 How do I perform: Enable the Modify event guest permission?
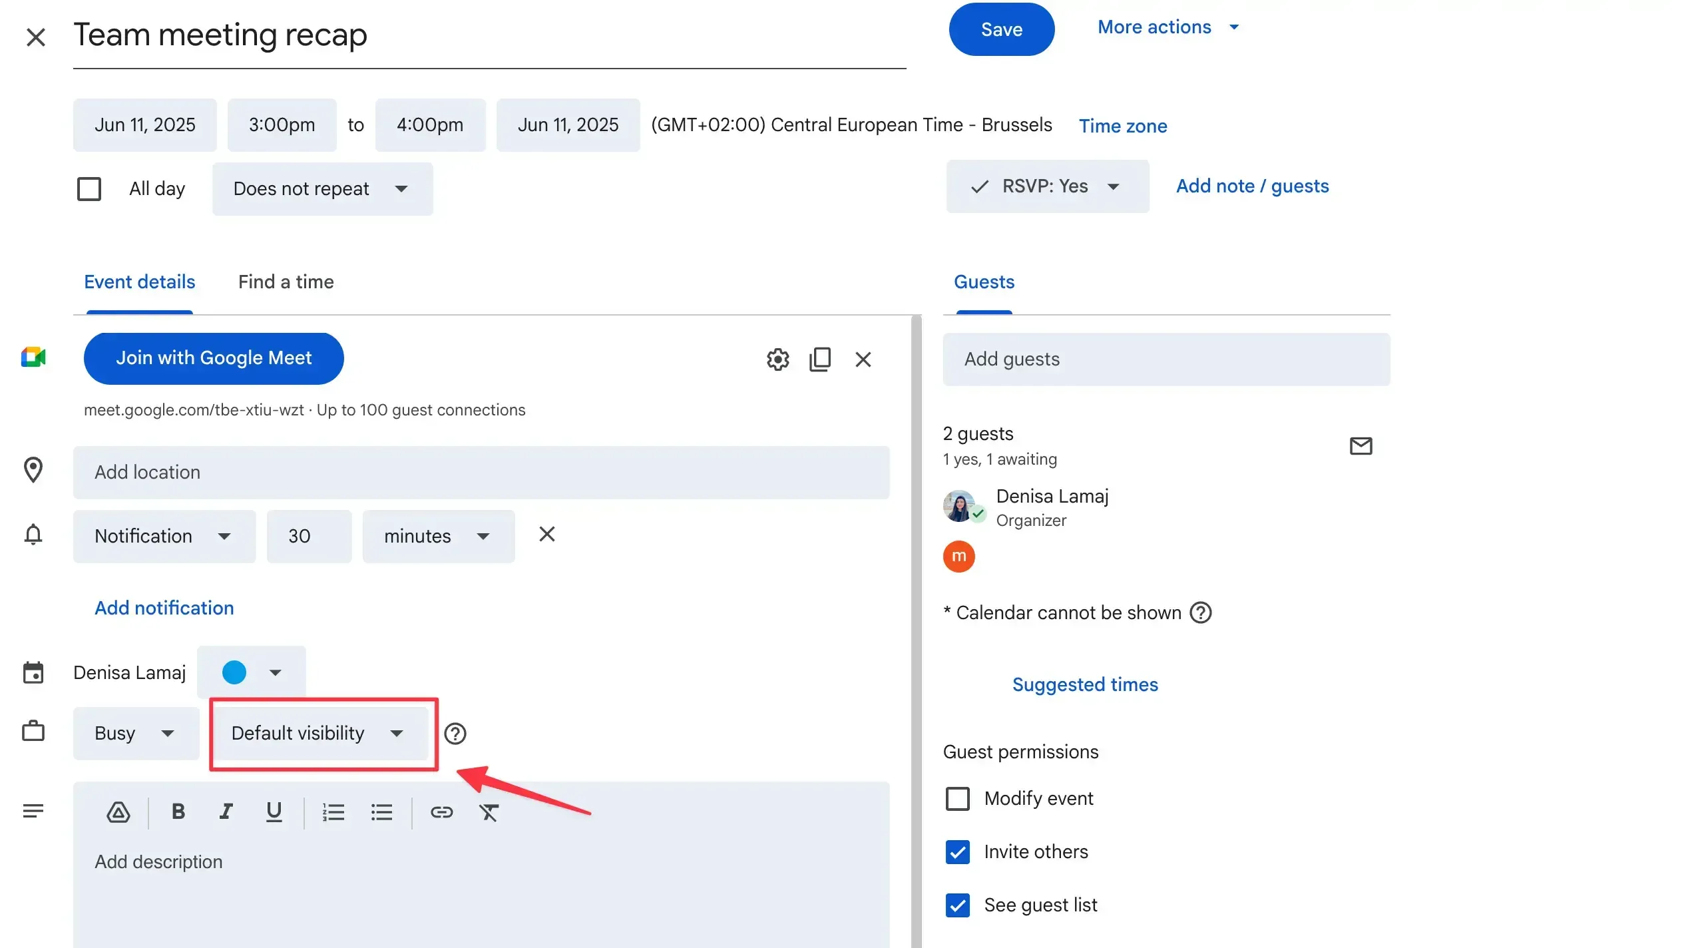click(x=958, y=798)
